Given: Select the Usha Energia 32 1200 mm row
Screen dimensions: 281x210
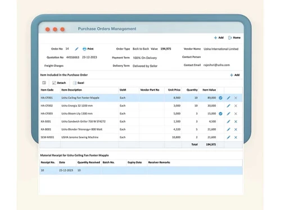Looking at the screenshot, I should point(141,106).
